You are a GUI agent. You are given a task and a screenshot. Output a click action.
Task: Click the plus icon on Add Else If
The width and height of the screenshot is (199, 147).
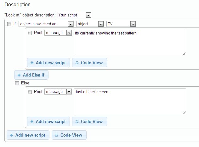click(19, 75)
